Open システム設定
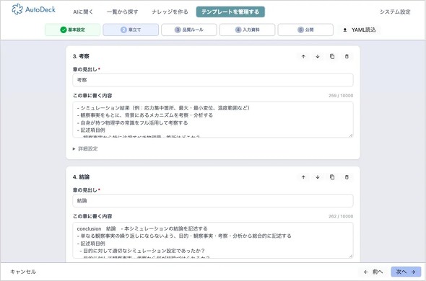Viewport: 426px width, 281px height. pyautogui.click(x=395, y=12)
